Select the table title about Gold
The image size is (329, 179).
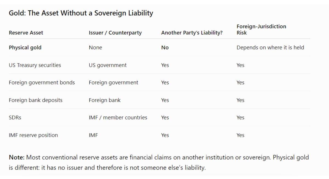coord(81,13)
